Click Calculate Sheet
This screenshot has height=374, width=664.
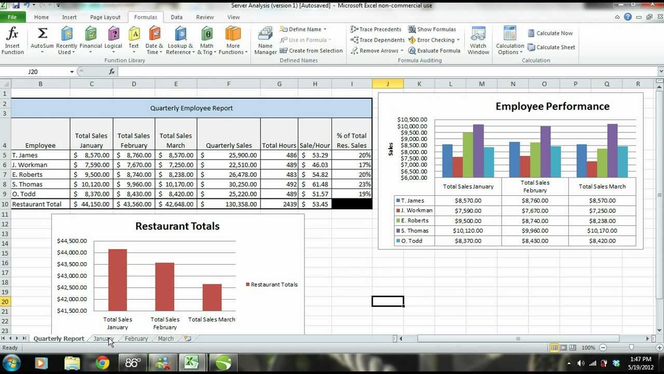[x=551, y=47]
